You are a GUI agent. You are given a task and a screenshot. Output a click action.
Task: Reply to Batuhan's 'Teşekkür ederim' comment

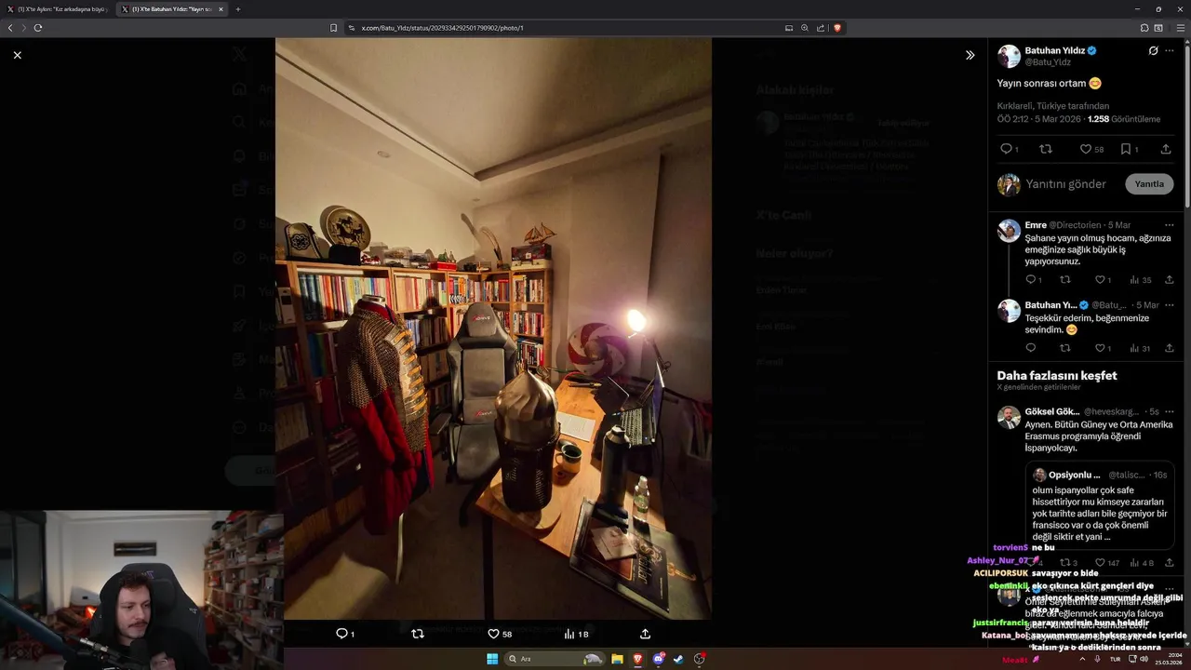click(x=1030, y=348)
